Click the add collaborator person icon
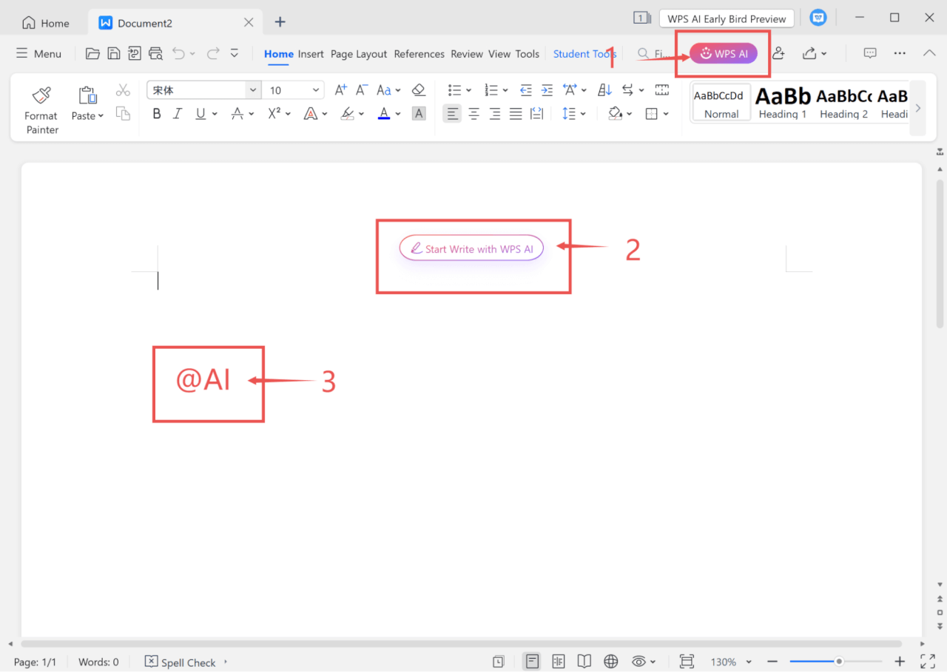 pyautogui.click(x=778, y=53)
